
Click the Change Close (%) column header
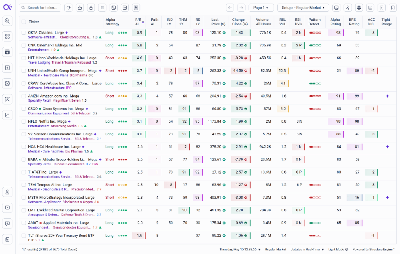(x=240, y=22)
